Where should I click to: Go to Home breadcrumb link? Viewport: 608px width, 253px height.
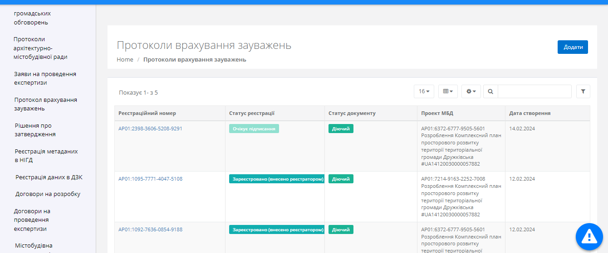point(125,60)
